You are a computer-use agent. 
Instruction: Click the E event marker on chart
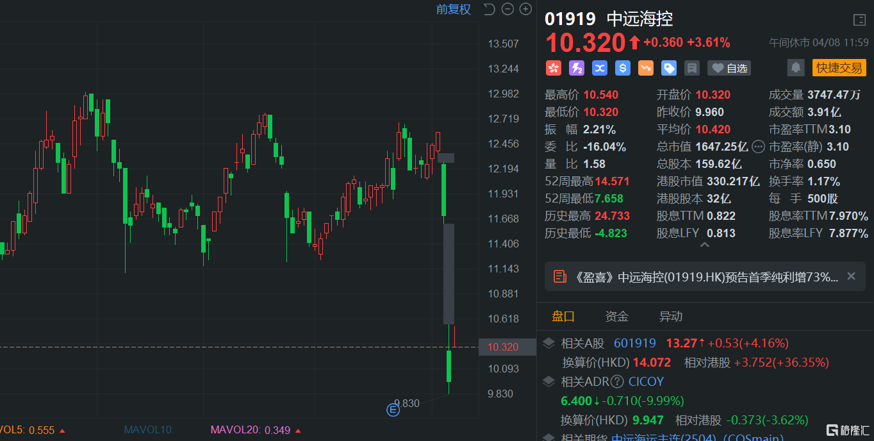point(393,410)
